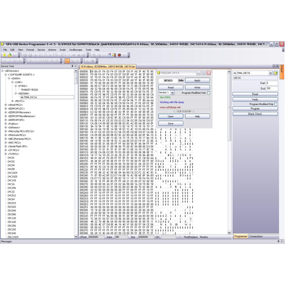
Task: Open the Oscilloscope menu
Action: pos(76,50)
